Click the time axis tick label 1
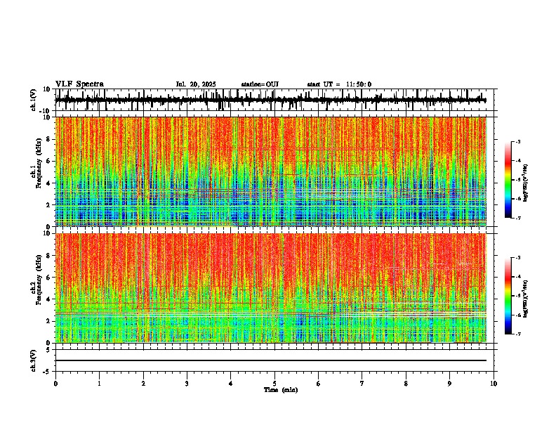The width and height of the screenshot is (556, 430). click(x=99, y=384)
